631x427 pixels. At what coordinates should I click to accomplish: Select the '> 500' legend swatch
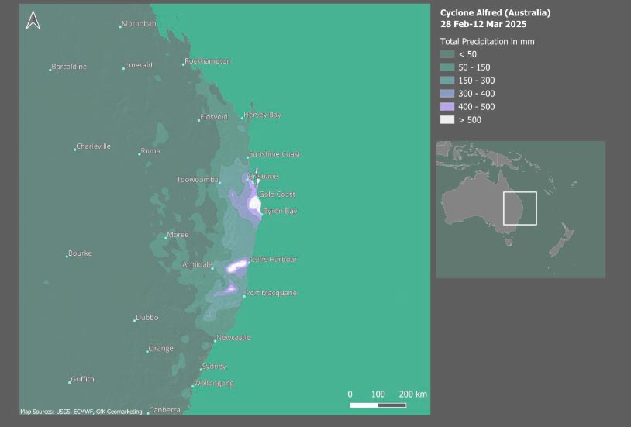pos(447,120)
